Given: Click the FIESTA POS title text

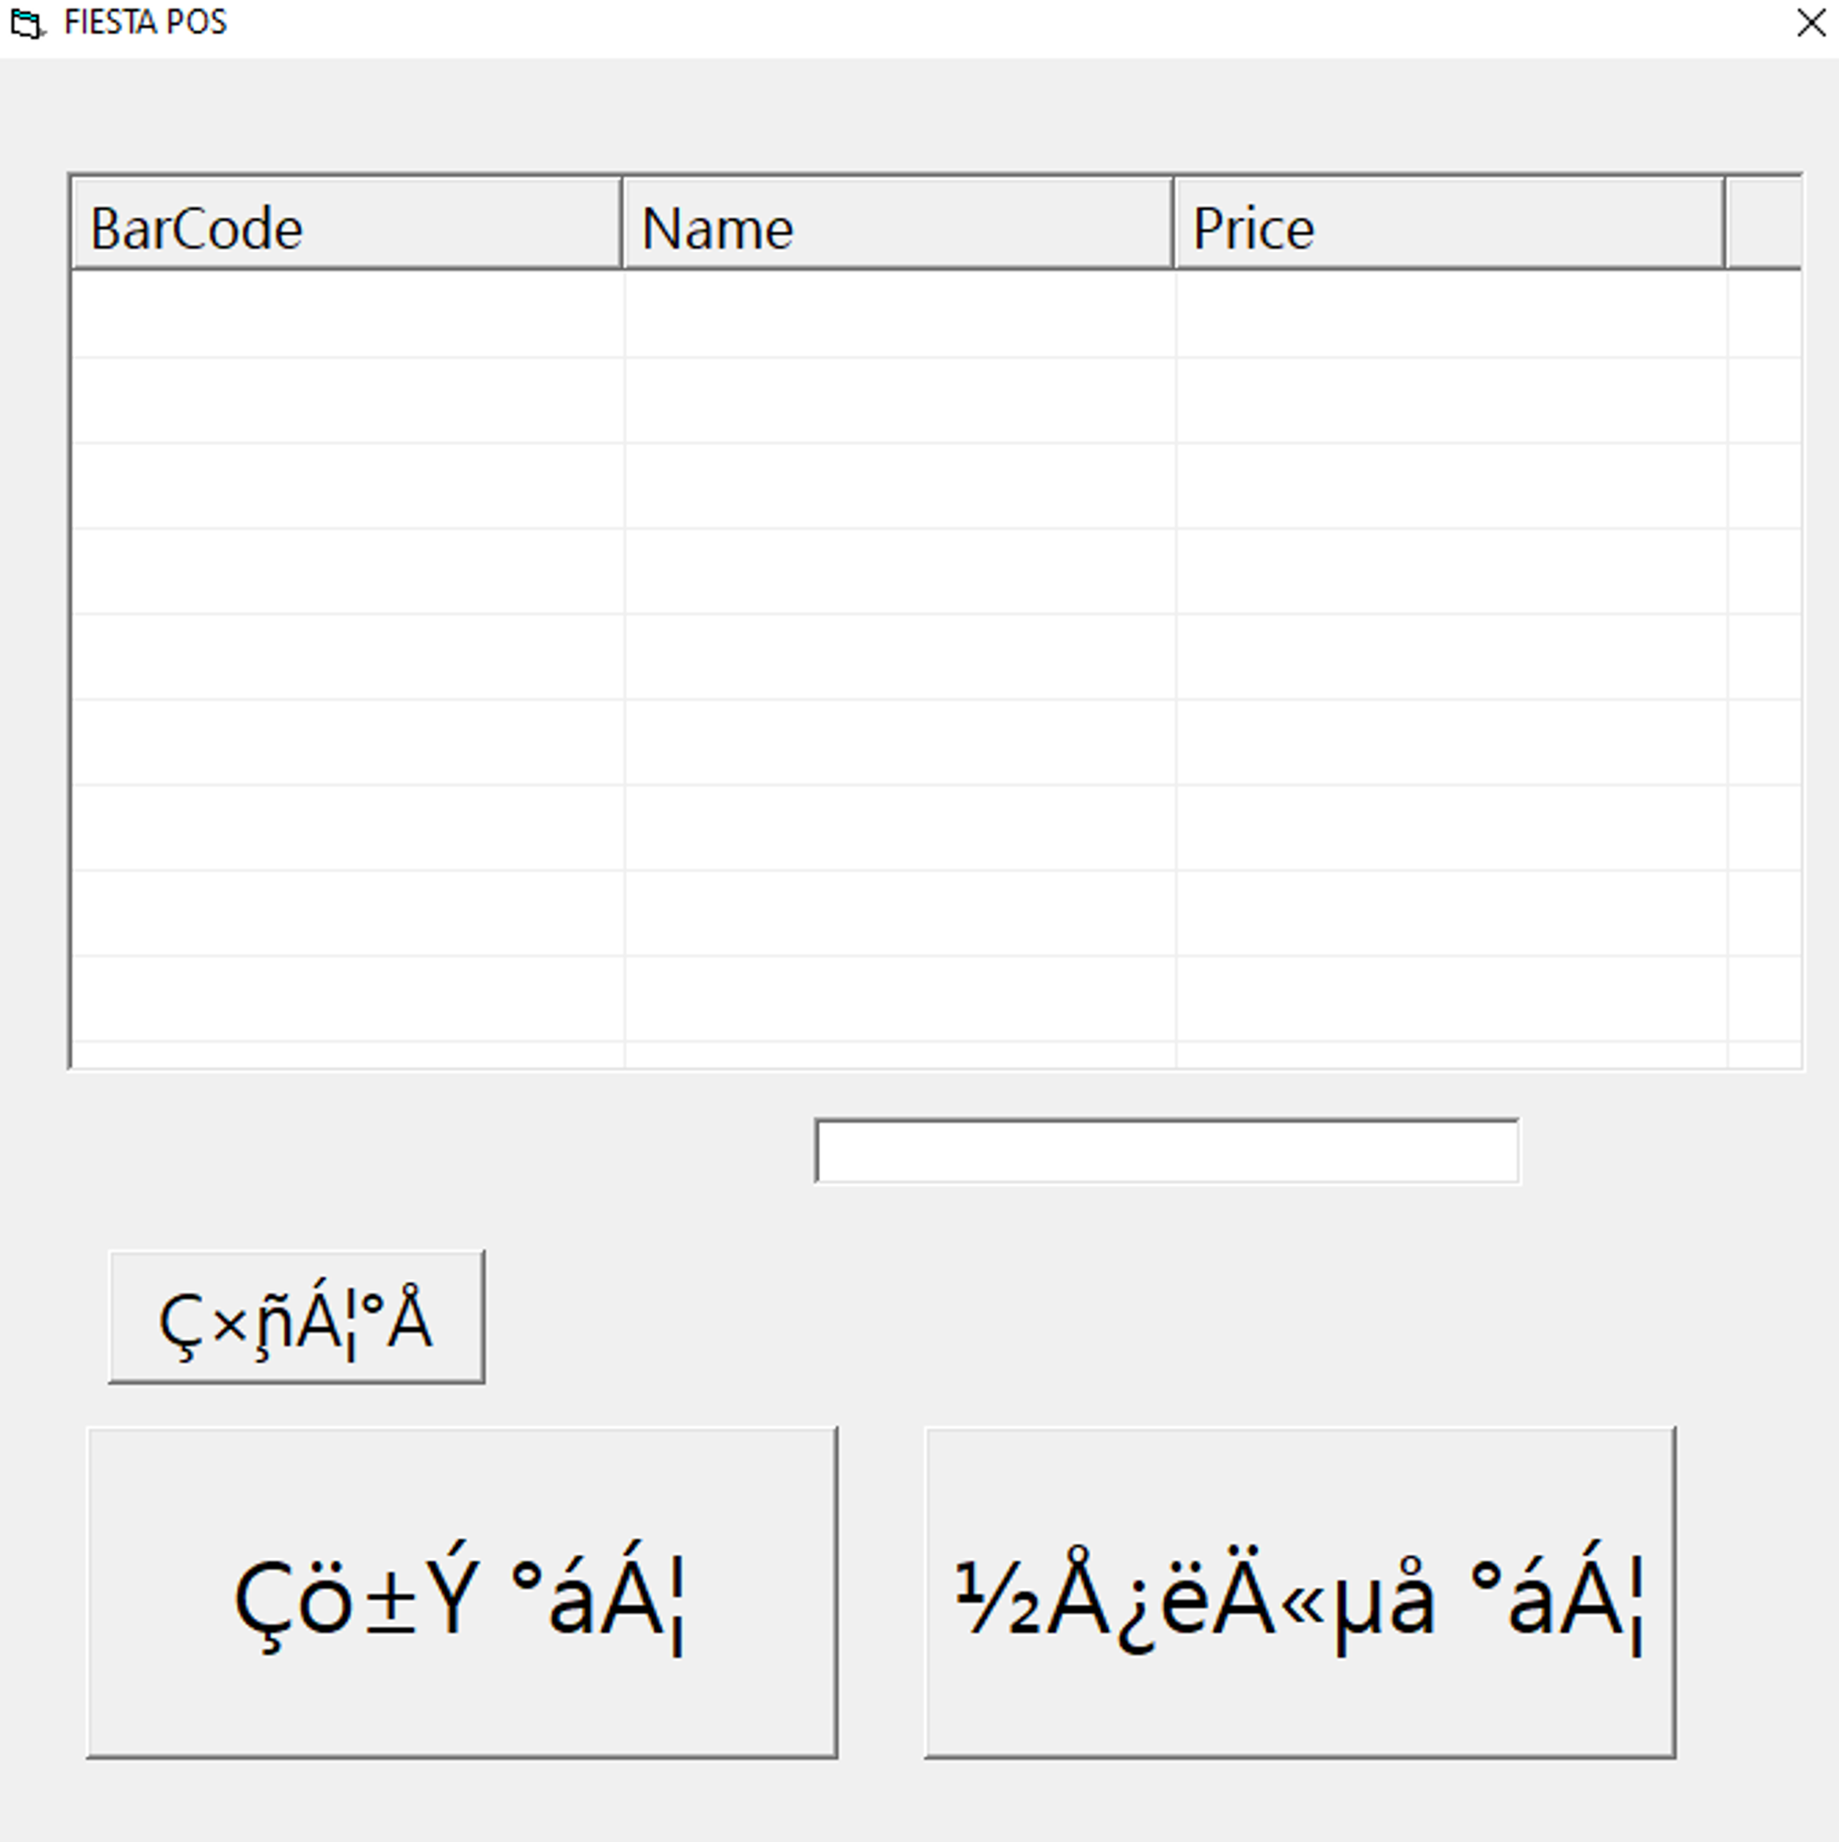Looking at the screenshot, I should point(145,23).
